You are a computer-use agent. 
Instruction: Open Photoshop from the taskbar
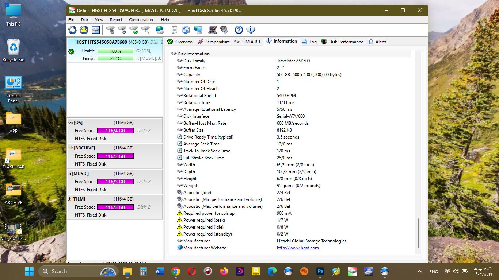[x=320, y=271]
